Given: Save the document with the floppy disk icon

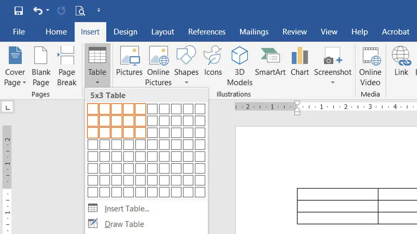Looking at the screenshot, I should point(18,11).
